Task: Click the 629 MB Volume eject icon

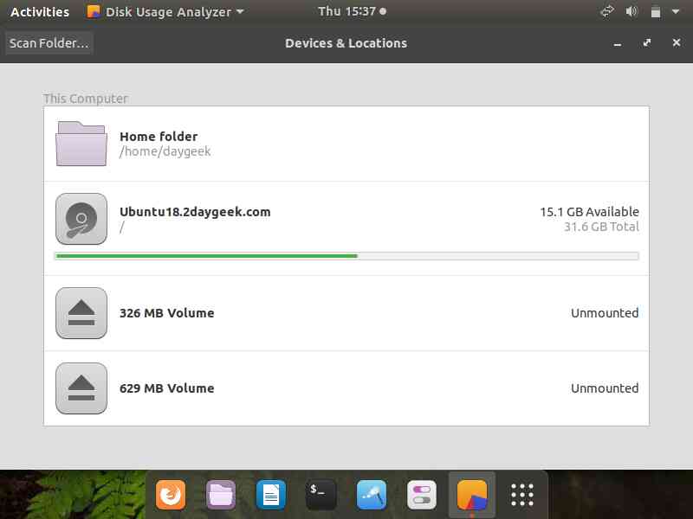Action: pyautogui.click(x=81, y=388)
